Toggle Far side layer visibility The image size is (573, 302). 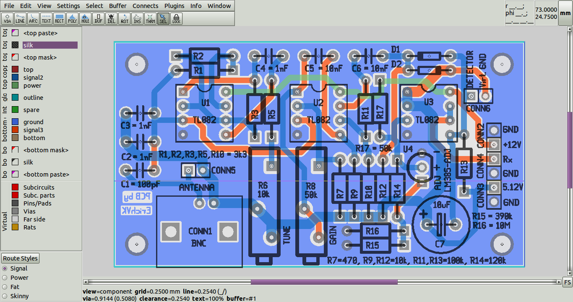15,219
